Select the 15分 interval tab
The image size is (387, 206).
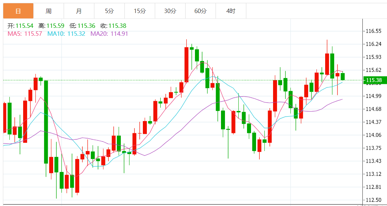click(140, 11)
